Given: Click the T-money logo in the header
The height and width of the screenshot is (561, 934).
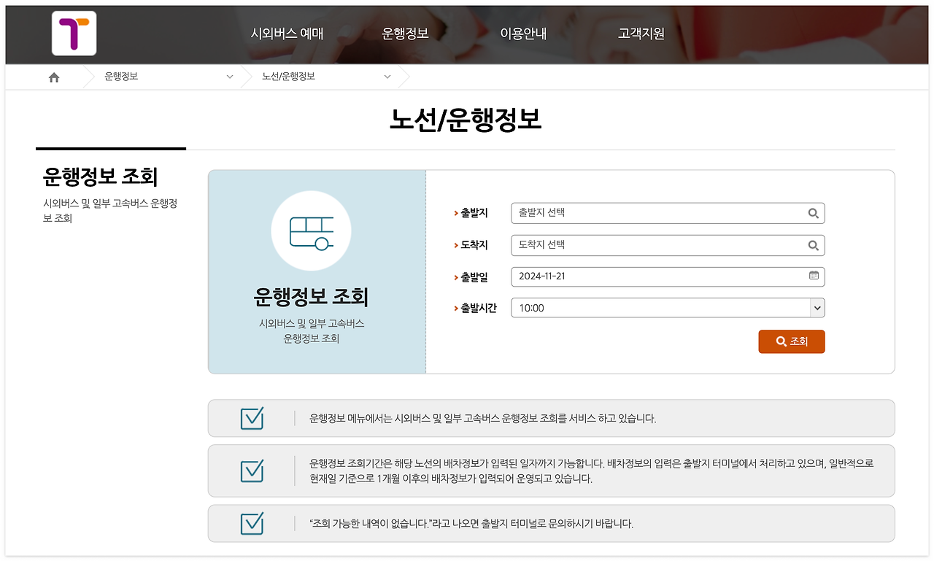Looking at the screenshot, I should pyautogui.click(x=73, y=34).
